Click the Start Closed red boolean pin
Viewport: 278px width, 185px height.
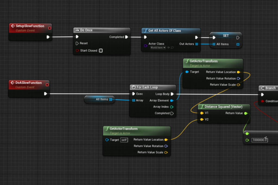point(77,51)
